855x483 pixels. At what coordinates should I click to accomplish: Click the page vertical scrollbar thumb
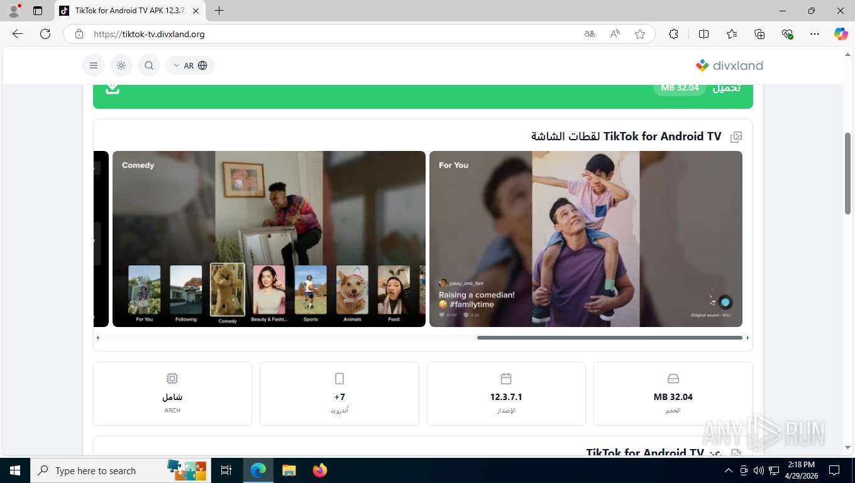tap(848, 173)
